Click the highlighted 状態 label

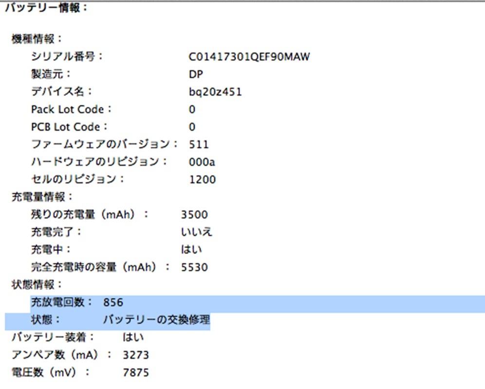pyautogui.click(x=45, y=319)
